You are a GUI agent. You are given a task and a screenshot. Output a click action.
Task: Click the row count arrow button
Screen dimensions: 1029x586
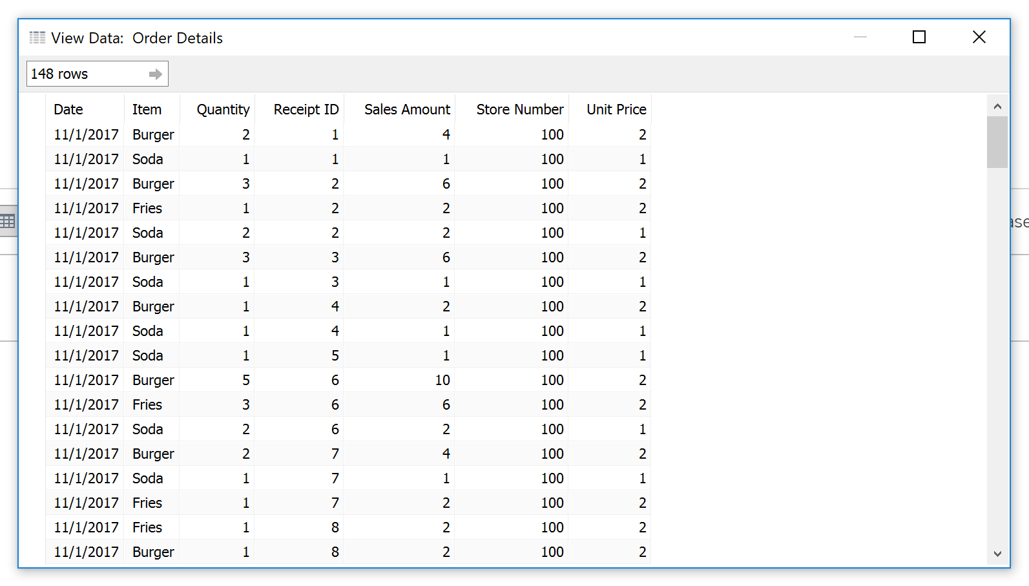[155, 74]
